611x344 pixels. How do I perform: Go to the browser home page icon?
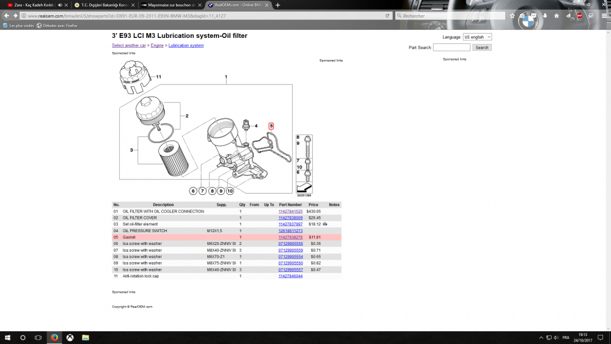click(x=557, y=16)
